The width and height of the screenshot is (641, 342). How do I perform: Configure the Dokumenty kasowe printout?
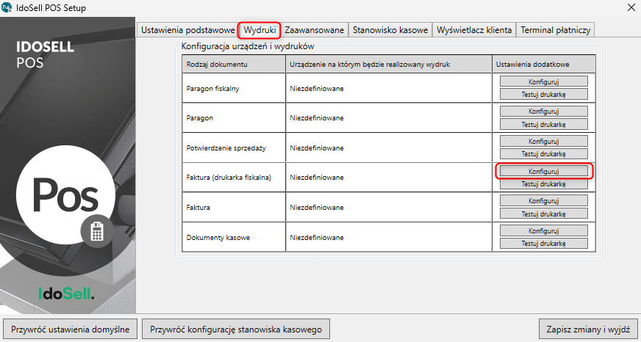pos(543,230)
